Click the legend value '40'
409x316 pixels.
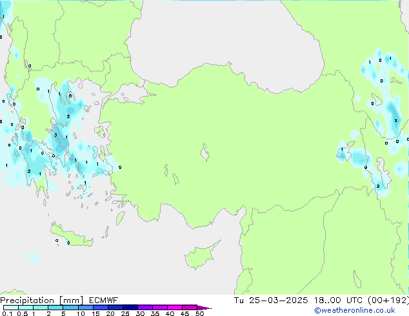170,313
